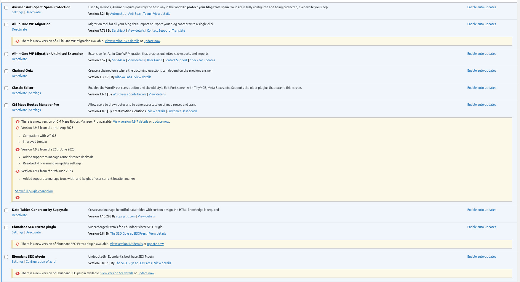The width and height of the screenshot is (520, 282).
Task: Tick the Chained Quiz plugin checkbox
Action: (6, 71)
